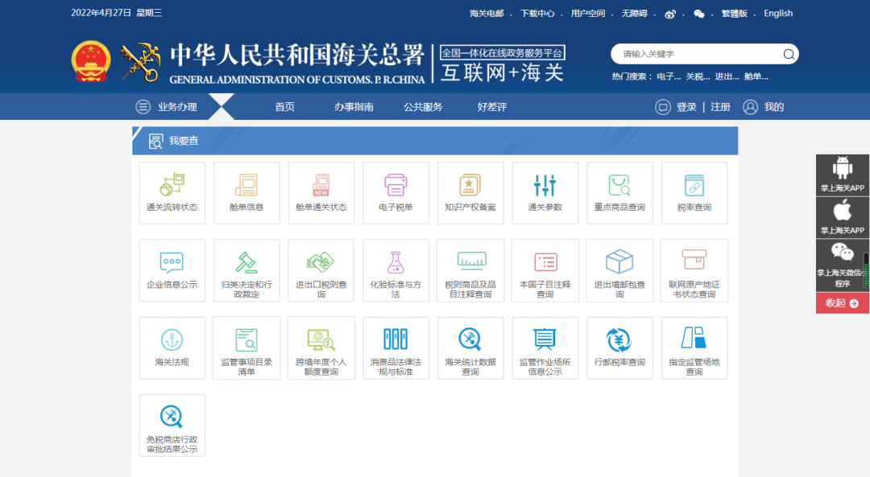Image resolution: width=870 pixels, height=477 pixels.
Task: Open 用户空间 link
Action: 588,14
